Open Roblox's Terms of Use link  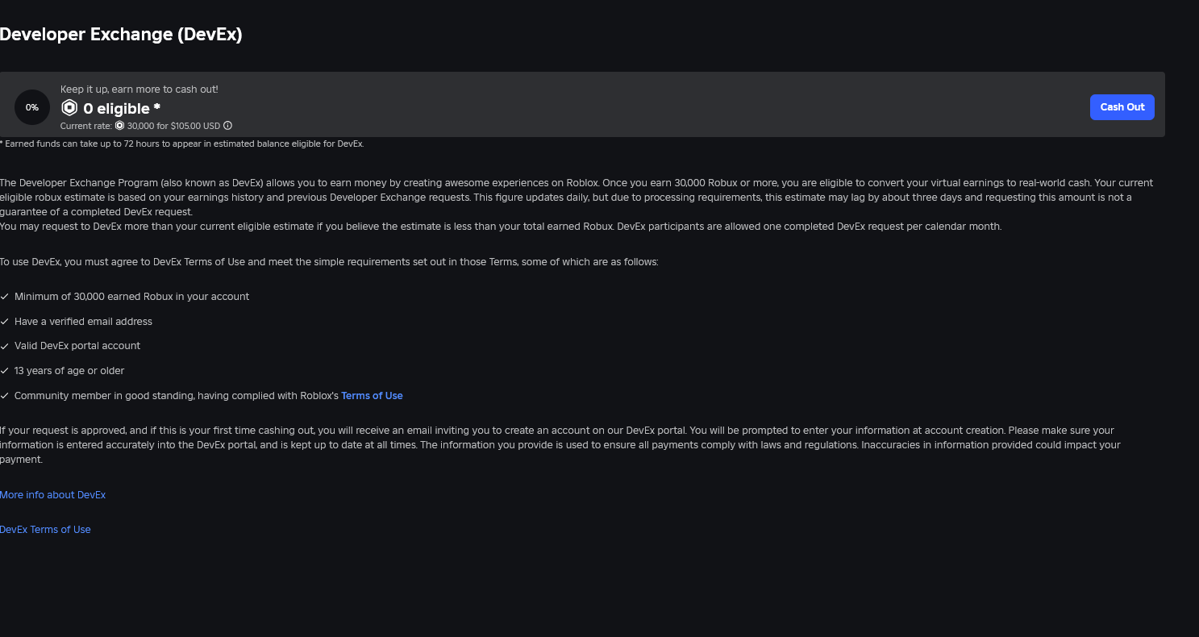(x=372, y=395)
